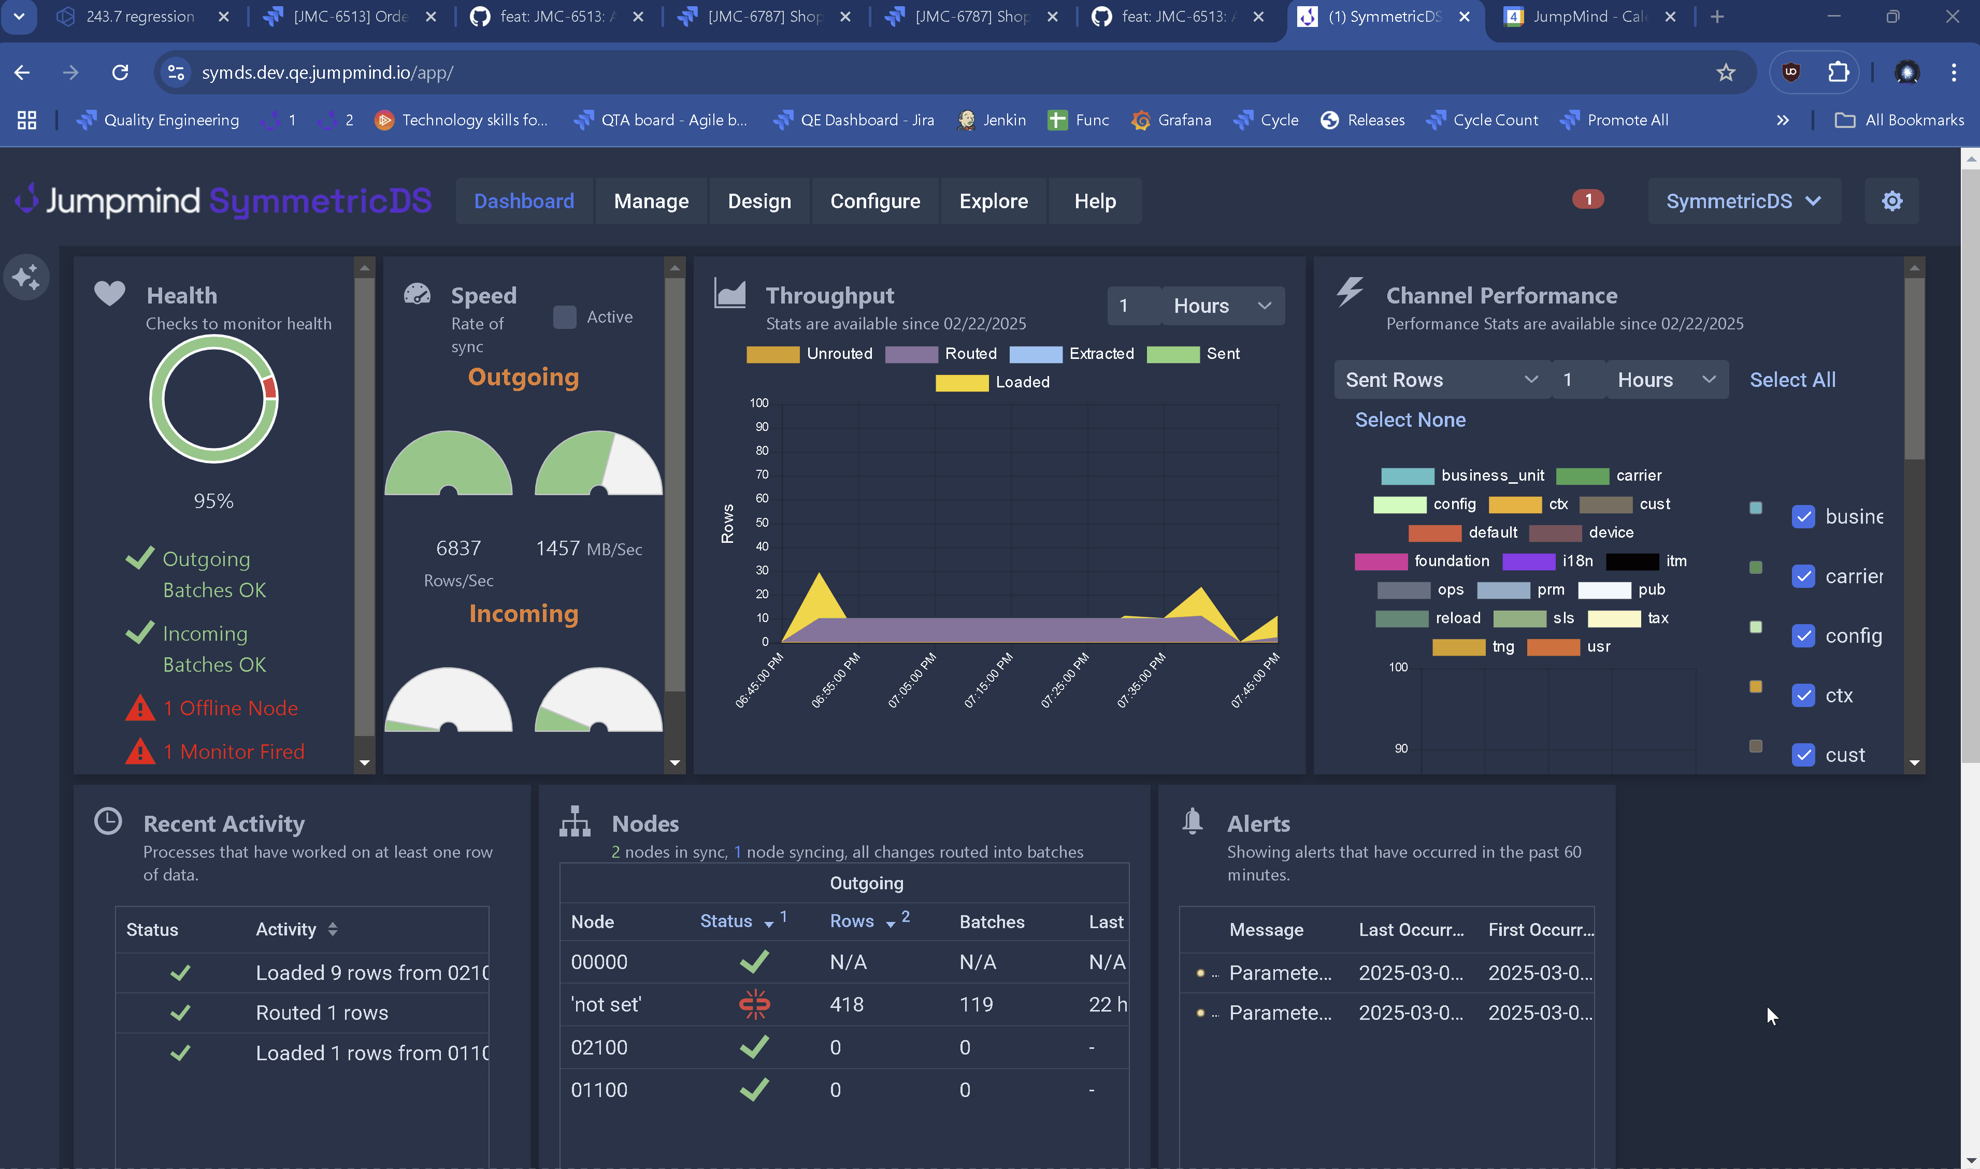Select the 'not set' node row
The image size is (1980, 1169).
click(x=844, y=1004)
